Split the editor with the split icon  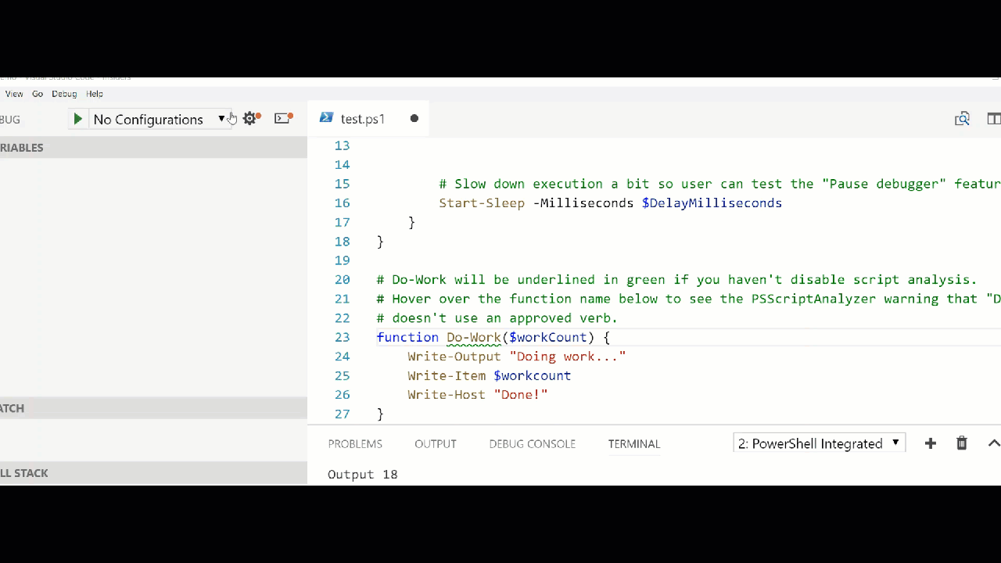994,119
